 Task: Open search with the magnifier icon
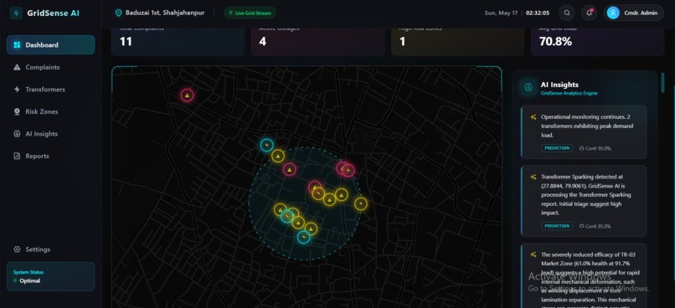coord(567,13)
